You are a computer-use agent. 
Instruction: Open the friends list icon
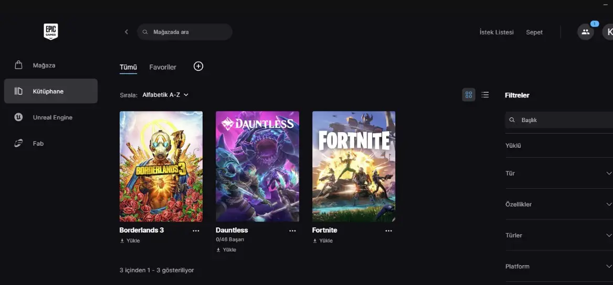point(585,32)
